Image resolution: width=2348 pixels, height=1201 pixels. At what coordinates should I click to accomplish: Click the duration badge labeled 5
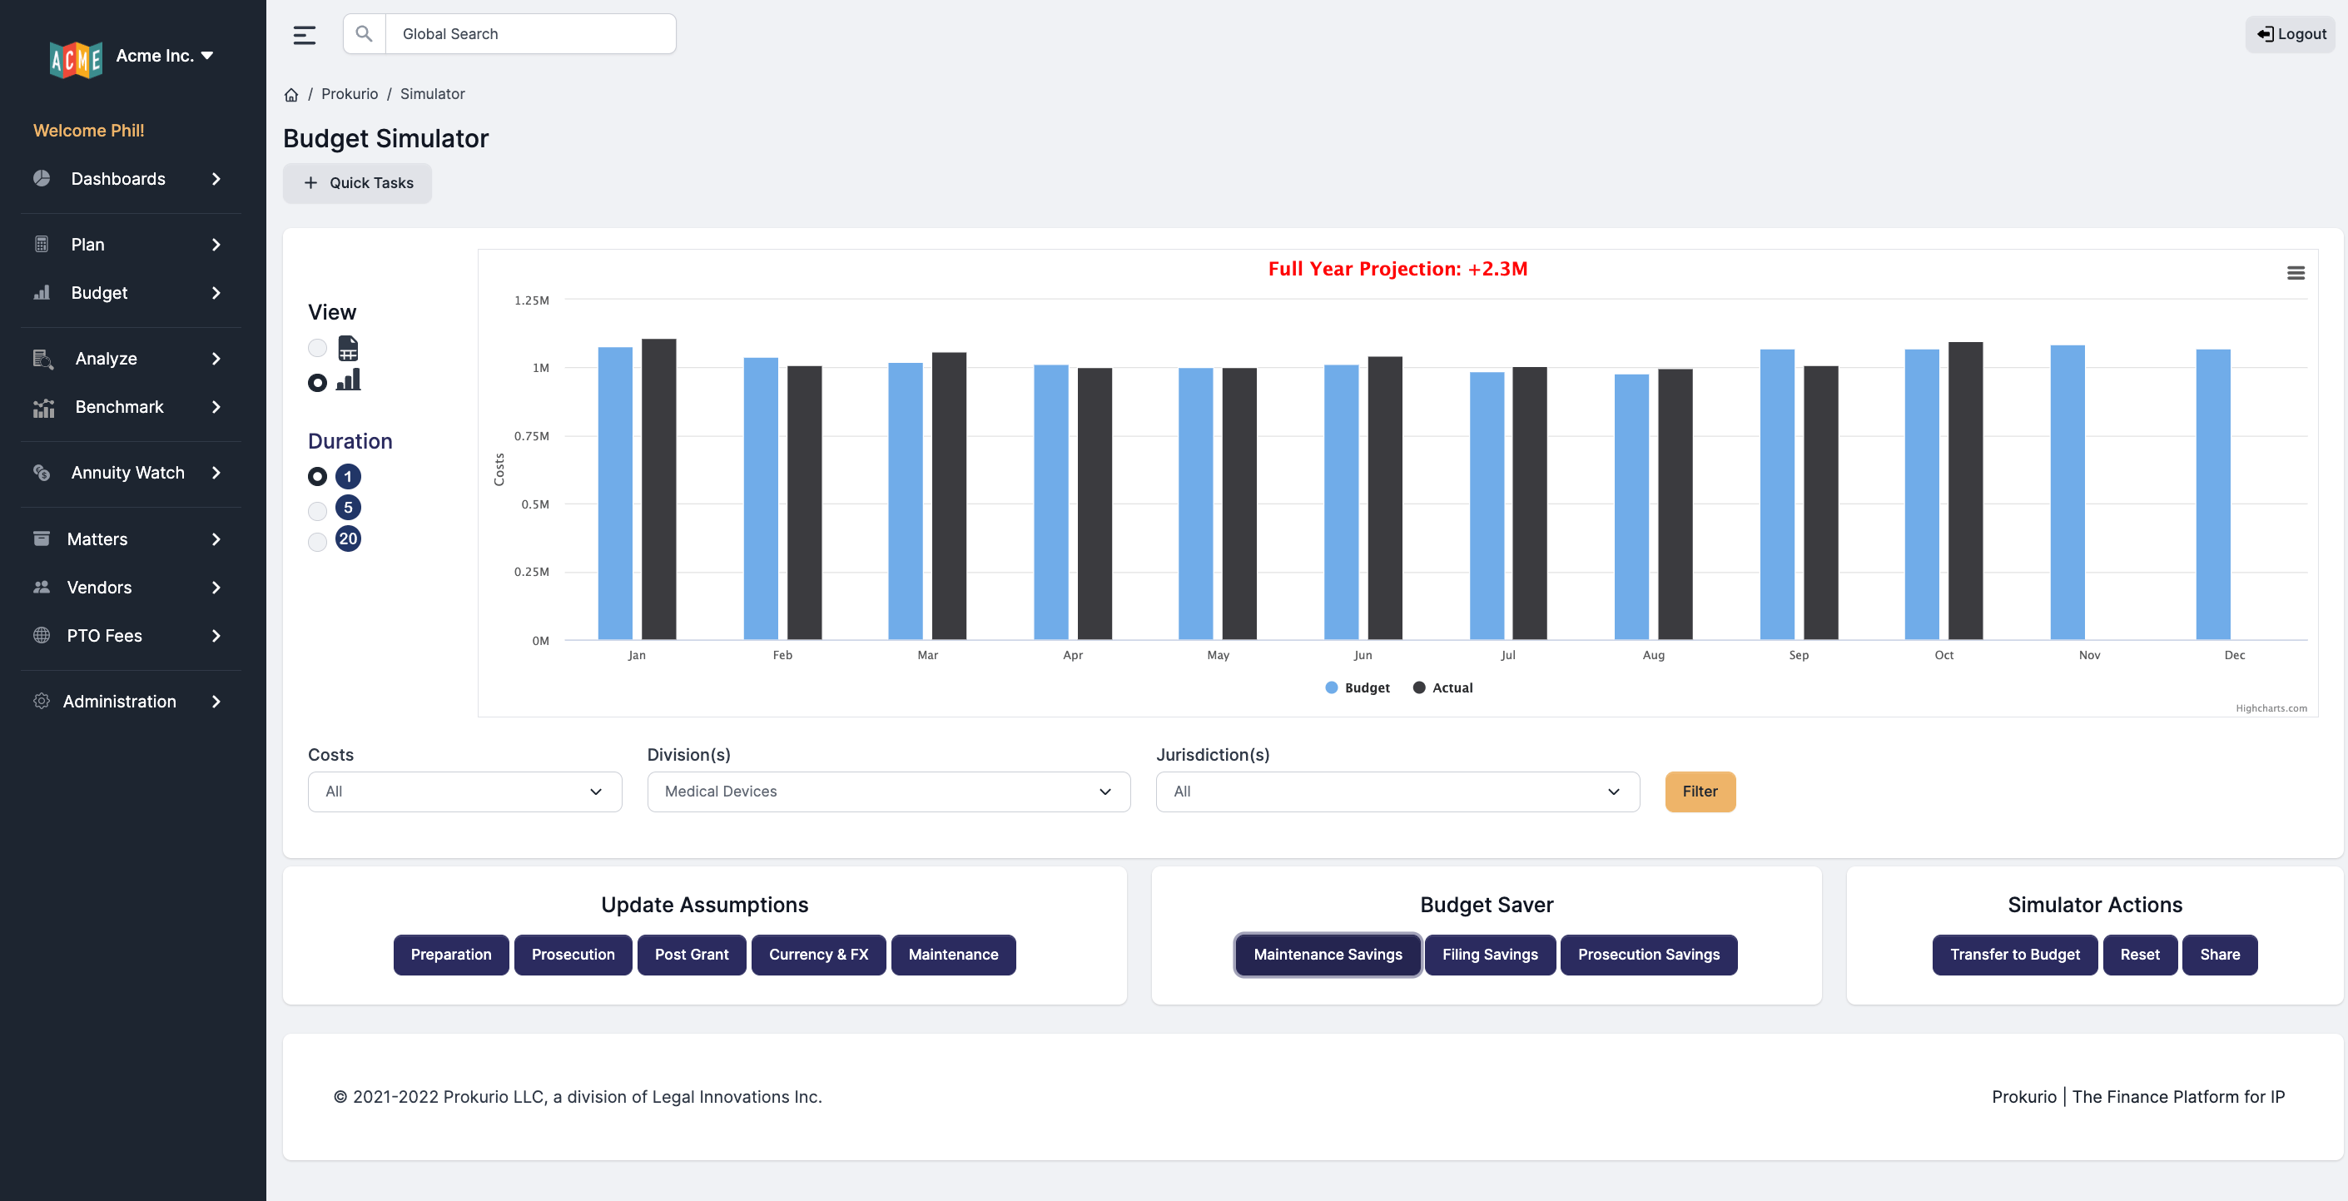coord(348,507)
